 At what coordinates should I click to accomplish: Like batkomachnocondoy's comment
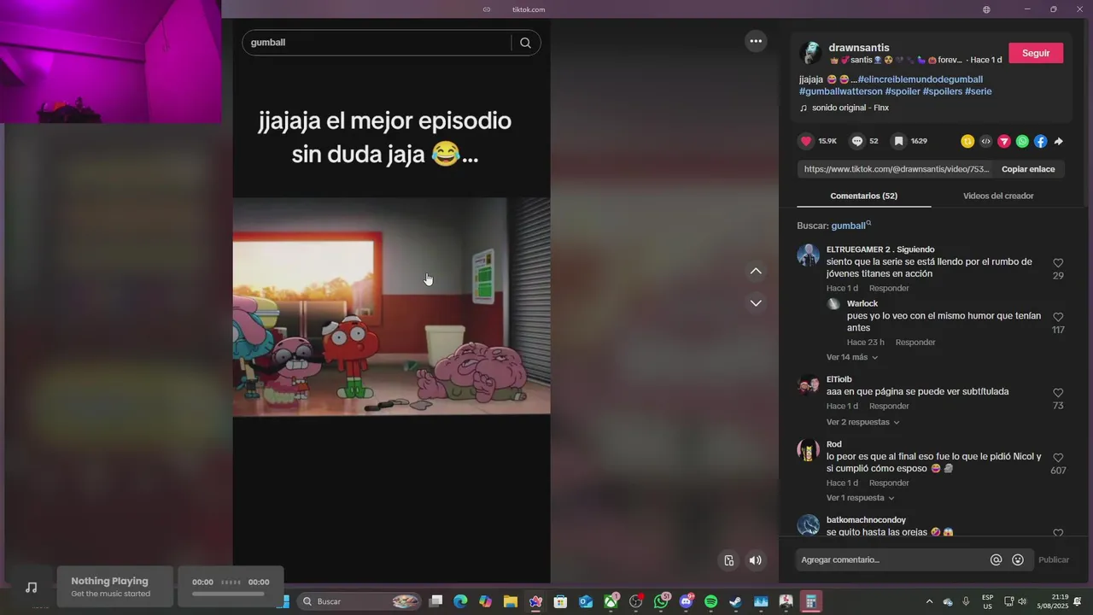(x=1058, y=532)
